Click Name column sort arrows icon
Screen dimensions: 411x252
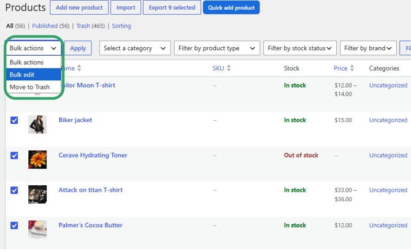coord(79,68)
